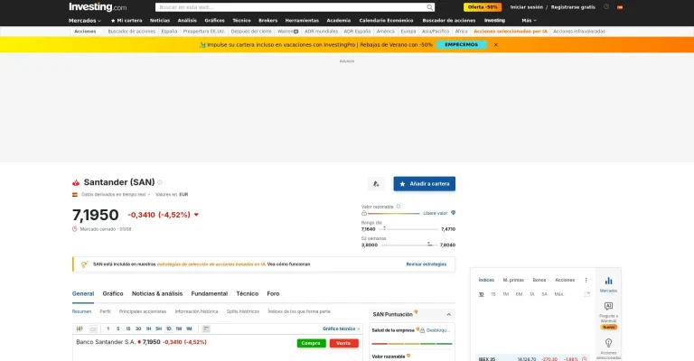694x361 pixels.
Task: Click the Warren chat icon in sub-navigation
Action: click(x=296, y=32)
